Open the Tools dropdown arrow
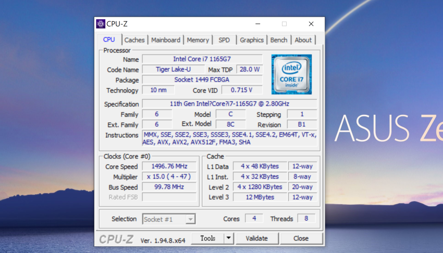443x253 pixels. tap(229, 238)
